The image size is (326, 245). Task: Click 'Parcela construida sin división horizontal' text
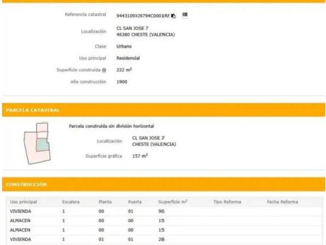point(112,126)
